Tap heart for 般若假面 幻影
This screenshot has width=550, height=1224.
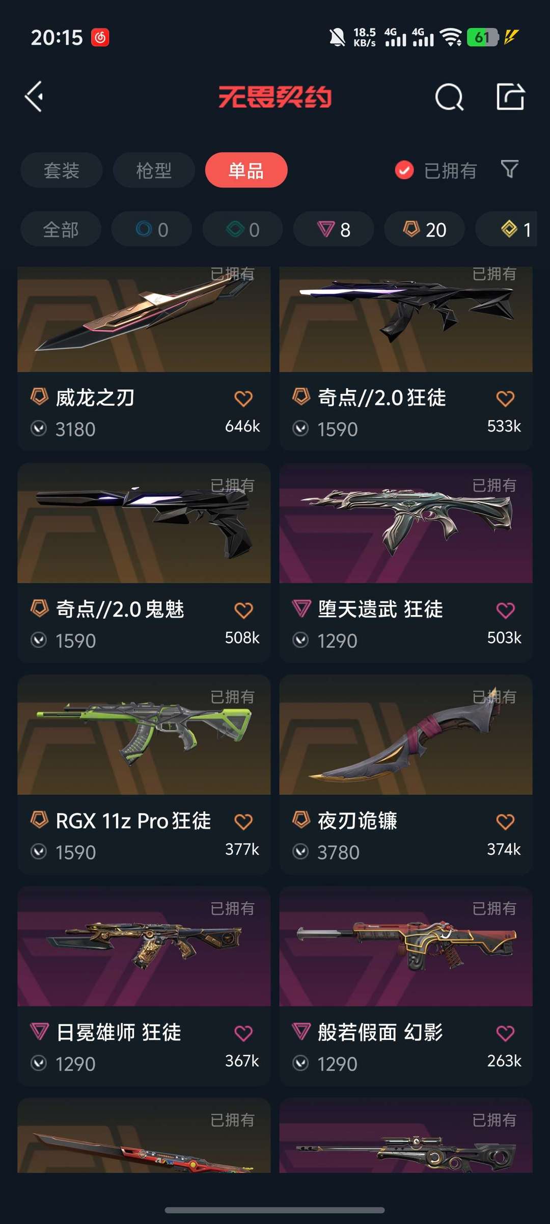(505, 1033)
